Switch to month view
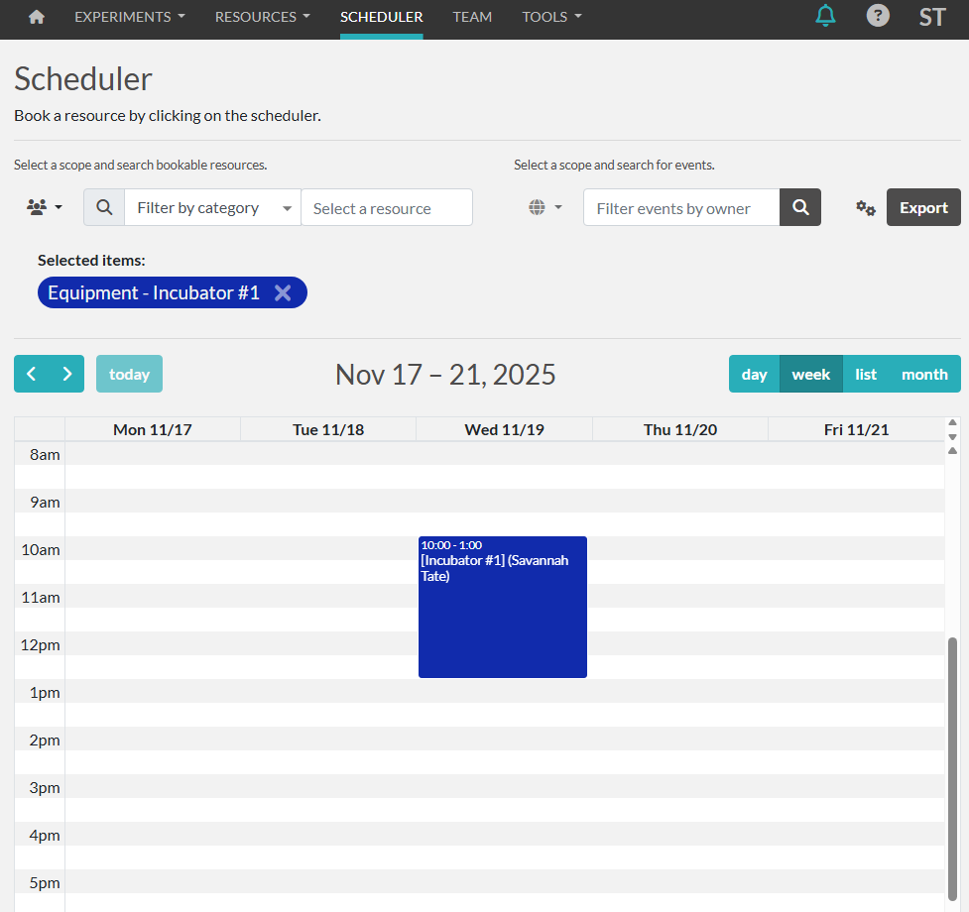This screenshot has height=912, width=969. tap(924, 374)
